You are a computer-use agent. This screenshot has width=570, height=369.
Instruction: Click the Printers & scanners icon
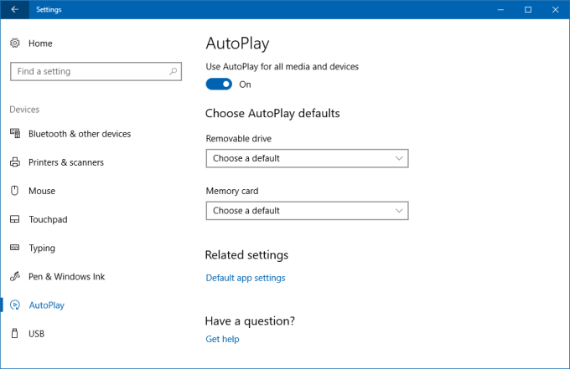(15, 162)
